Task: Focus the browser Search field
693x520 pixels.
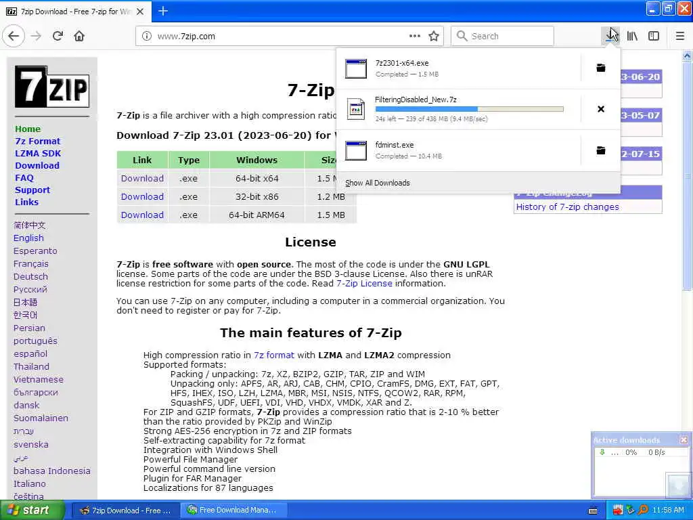Action: click(503, 36)
